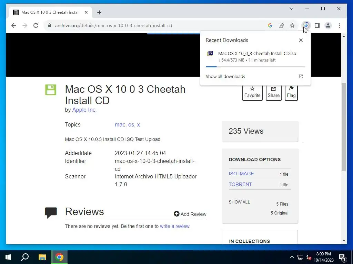Click the address bar URL

(114, 25)
